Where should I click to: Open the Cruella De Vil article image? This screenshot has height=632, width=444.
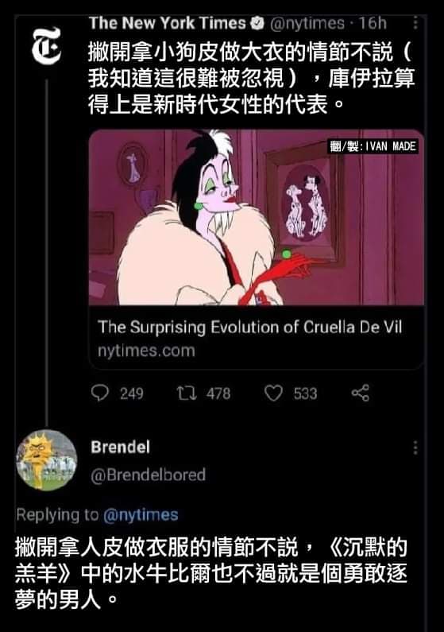coord(257,217)
